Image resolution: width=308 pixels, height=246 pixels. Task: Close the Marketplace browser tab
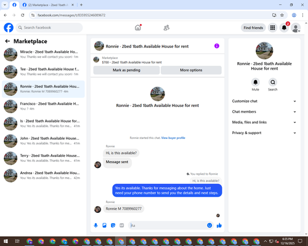pyautogui.click(x=73, y=5)
